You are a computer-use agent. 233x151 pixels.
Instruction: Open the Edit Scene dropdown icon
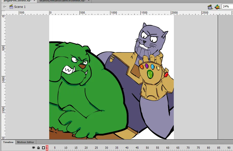coord(210,7)
